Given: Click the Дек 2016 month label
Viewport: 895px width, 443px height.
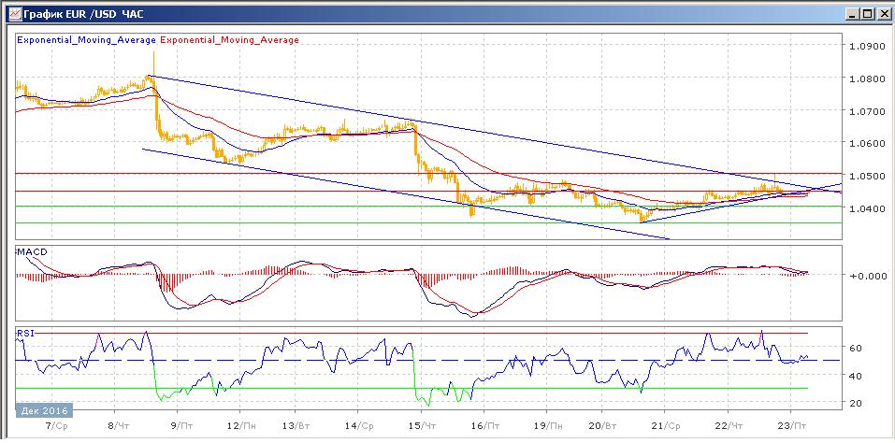Looking at the screenshot, I should (42, 410).
